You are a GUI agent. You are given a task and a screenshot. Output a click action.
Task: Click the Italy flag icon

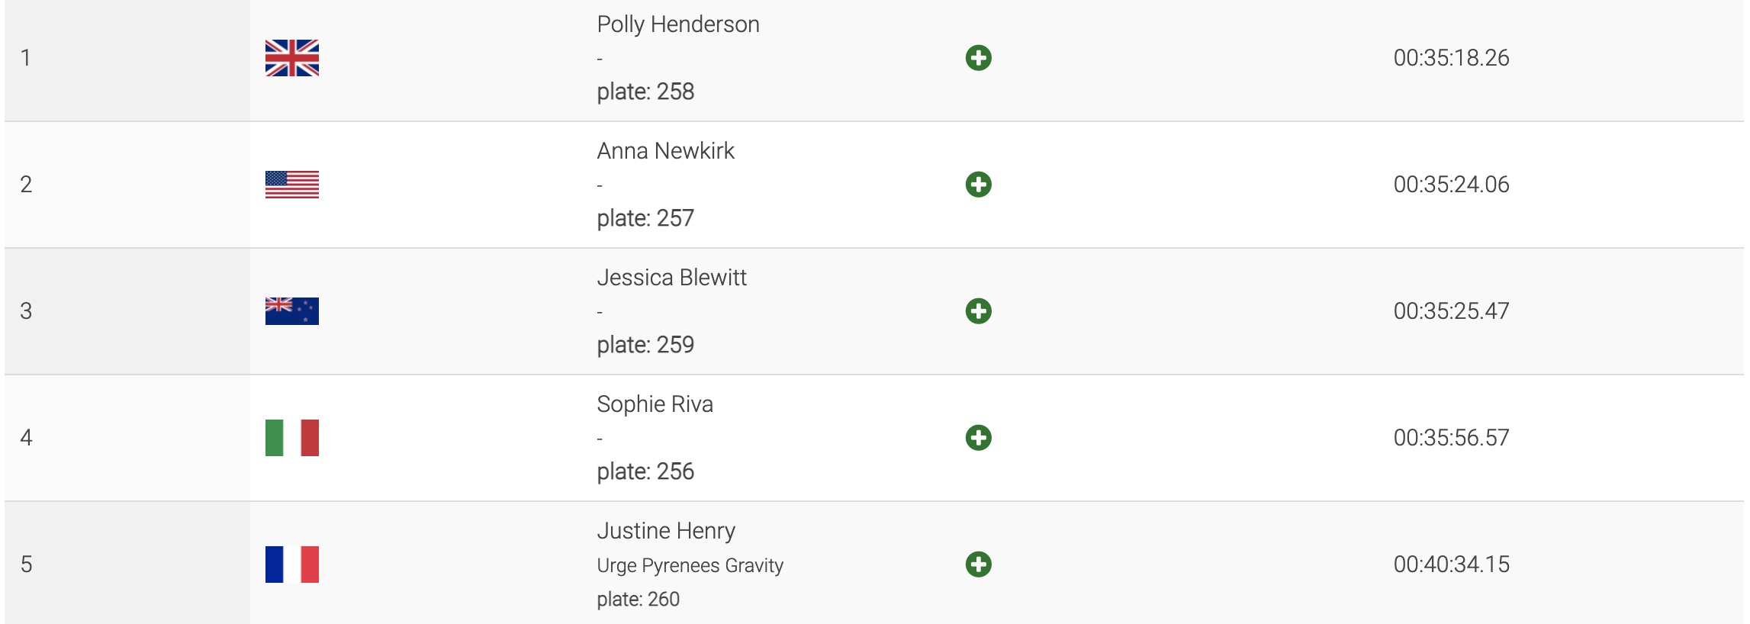292,438
